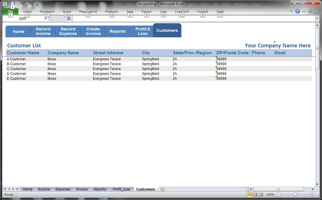Switch to the Home ribbon tab
The image size is (322, 200).
(28, 11)
